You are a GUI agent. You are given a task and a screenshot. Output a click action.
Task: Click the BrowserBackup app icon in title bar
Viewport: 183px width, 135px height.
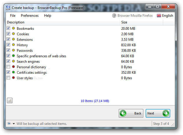tap(8, 8)
